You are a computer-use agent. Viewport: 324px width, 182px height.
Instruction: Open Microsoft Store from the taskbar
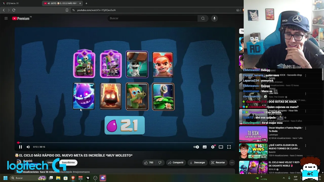pyautogui.click(x=66, y=178)
